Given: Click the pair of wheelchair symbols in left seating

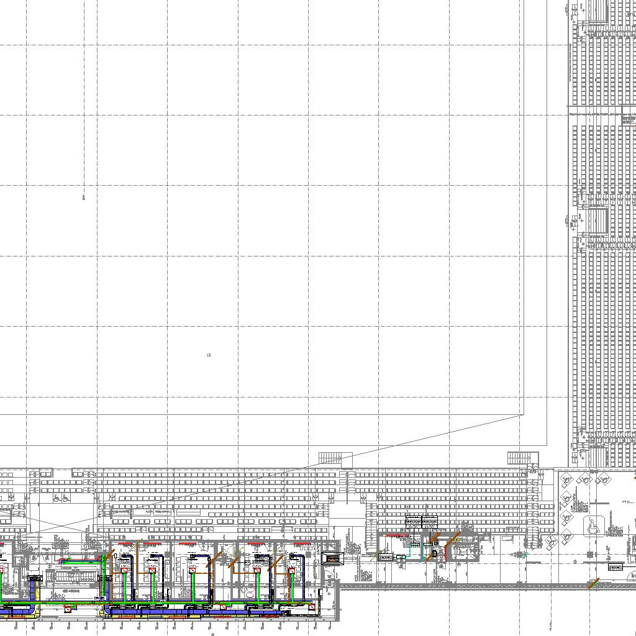Looking at the screenshot, I should pos(60,498).
